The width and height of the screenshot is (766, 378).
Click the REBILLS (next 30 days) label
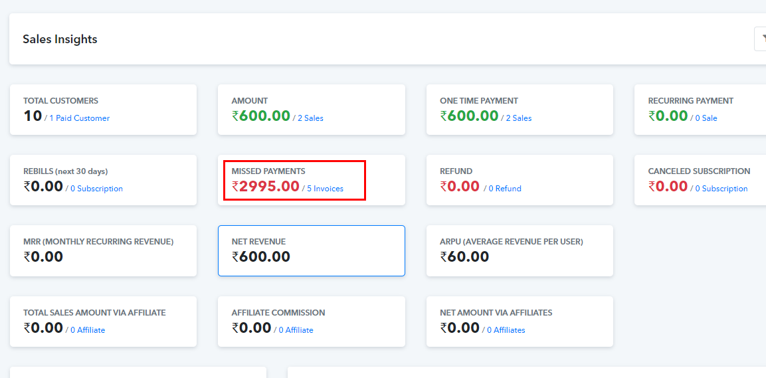click(x=66, y=171)
